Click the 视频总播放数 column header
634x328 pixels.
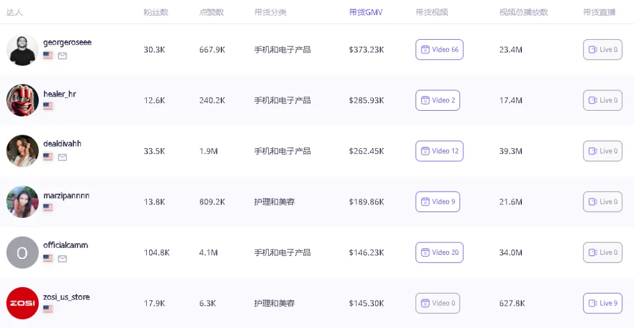tap(524, 12)
